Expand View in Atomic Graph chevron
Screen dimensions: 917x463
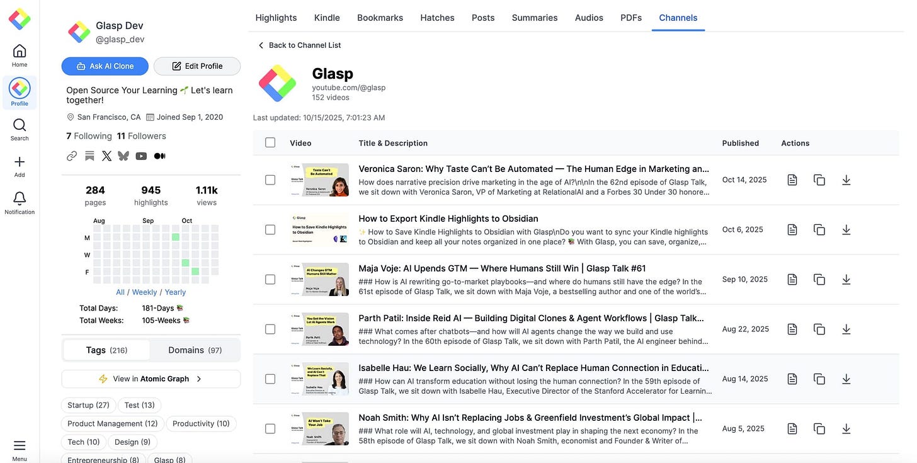(199, 379)
